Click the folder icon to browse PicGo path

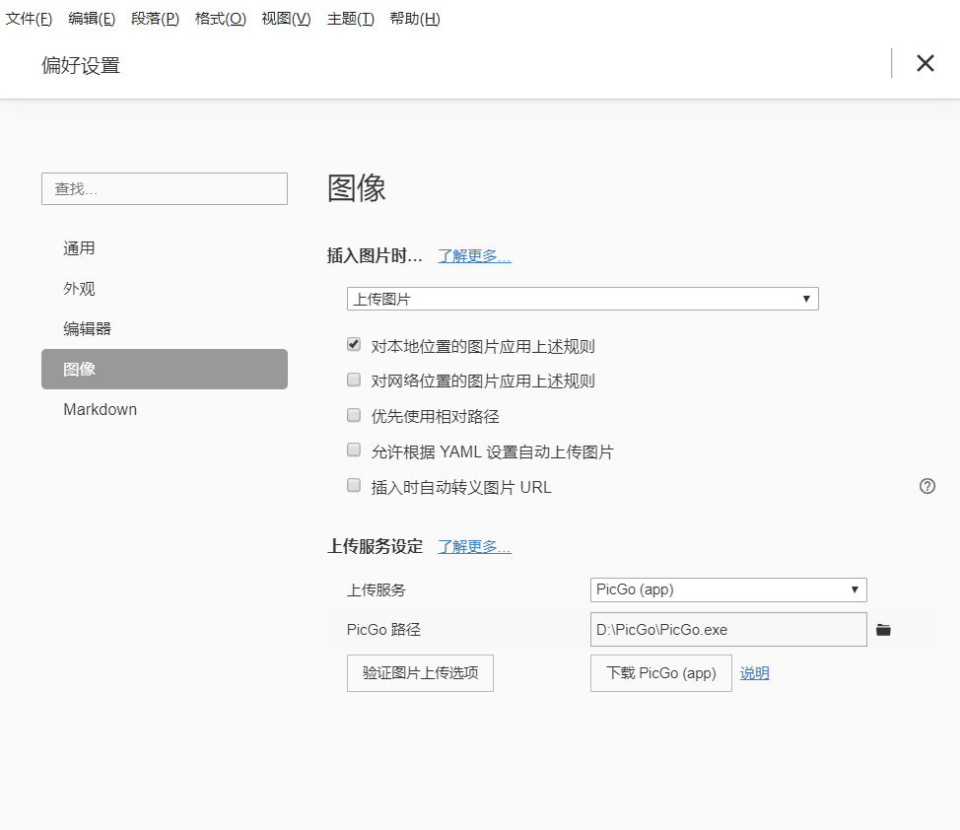coord(883,629)
